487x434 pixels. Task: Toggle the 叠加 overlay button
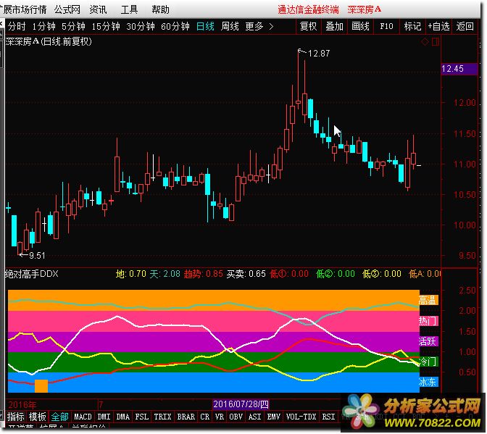coord(334,26)
